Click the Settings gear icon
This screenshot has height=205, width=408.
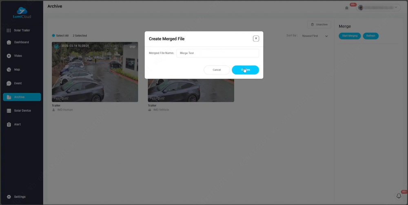point(9,197)
